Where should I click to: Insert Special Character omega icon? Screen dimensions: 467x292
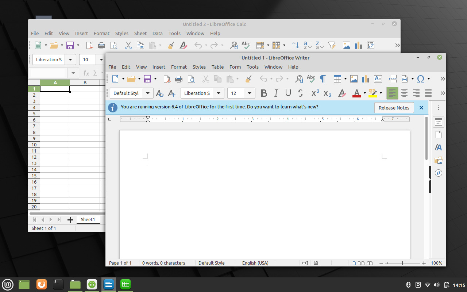click(x=420, y=79)
